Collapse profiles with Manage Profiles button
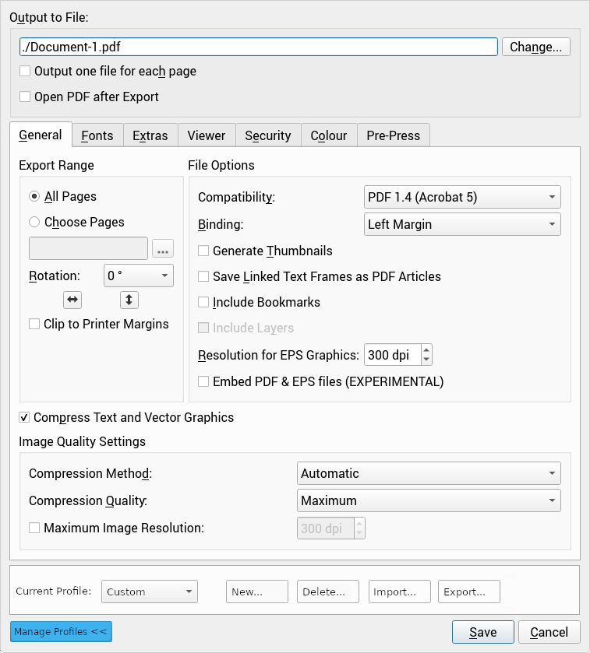Viewport: 590px width, 653px height. (x=61, y=631)
